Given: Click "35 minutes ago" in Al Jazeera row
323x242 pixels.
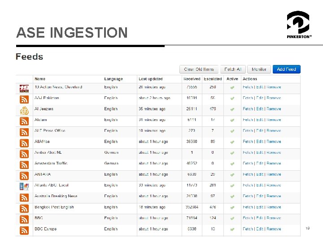Looking at the screenshot, I should click(152, 109).
